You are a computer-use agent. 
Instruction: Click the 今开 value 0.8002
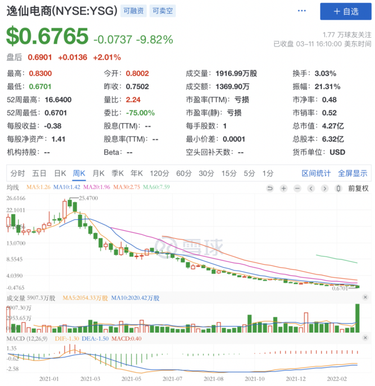[137, 73]
